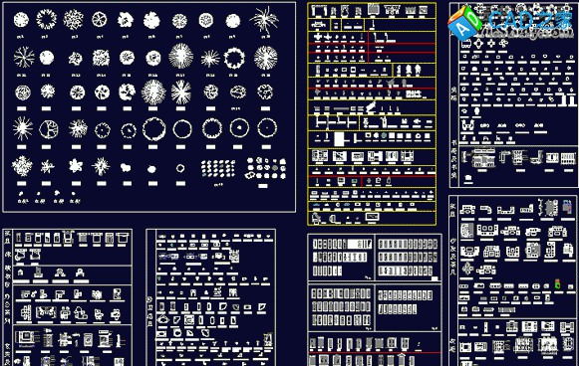Select the grid of small shrub symbols

tap(218, 168)
